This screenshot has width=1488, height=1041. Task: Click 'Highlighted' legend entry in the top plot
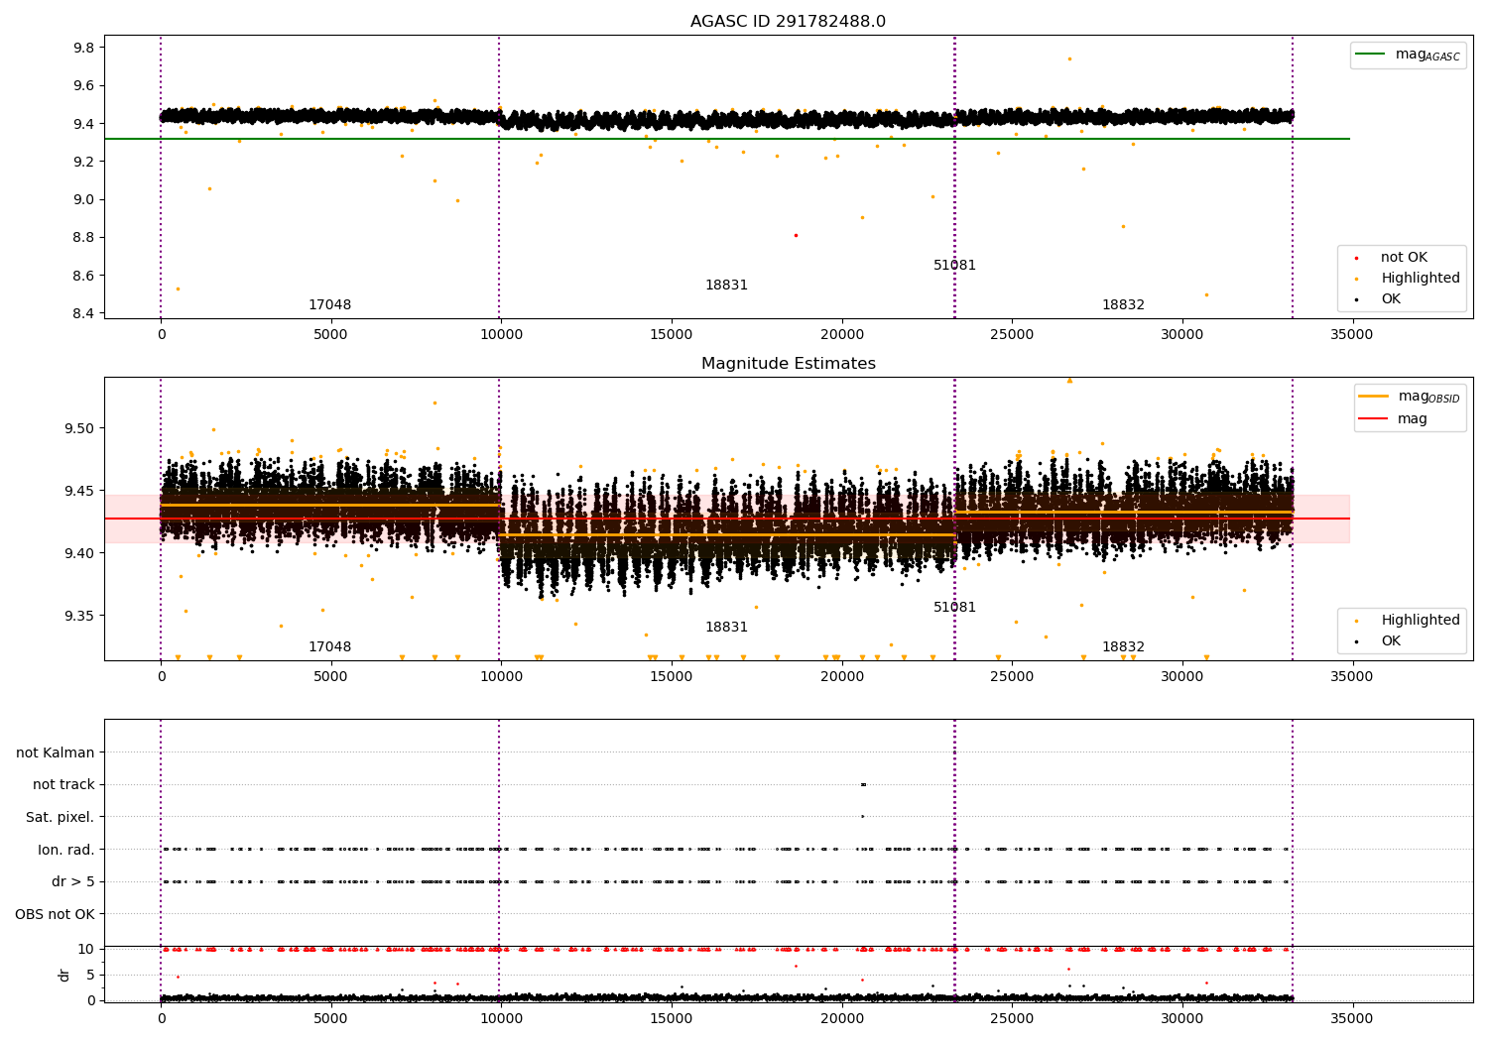pyautogui.click(x=1408, y=279)
